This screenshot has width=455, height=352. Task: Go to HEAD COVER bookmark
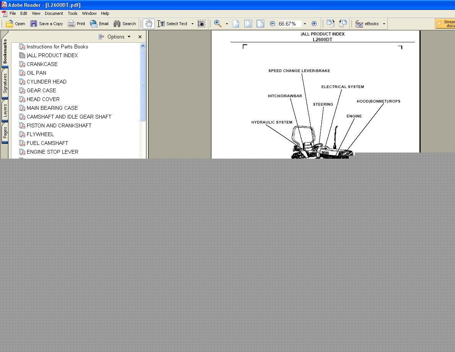click(x=43, y=99)
